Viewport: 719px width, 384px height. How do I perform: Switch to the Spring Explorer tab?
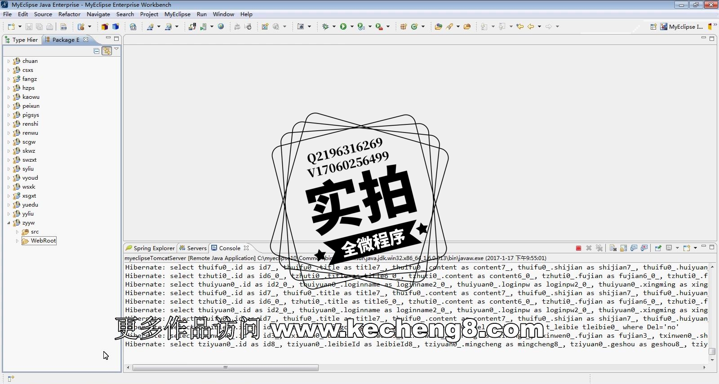(x=151, y=248)
